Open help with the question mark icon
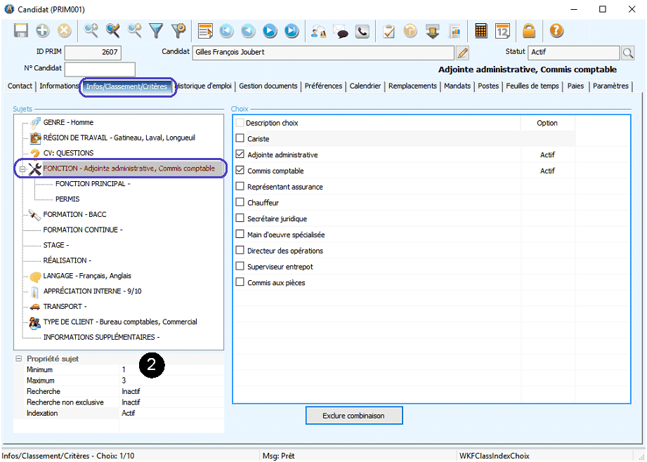Screen dimensions: 647x462 [556, 31]
